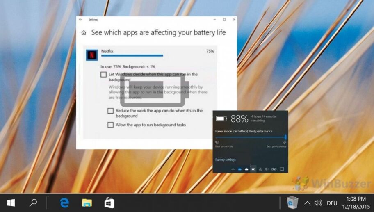Open the DEU language indicator on taskbar
The width and height of the screenshot is (374, 212).
332,203
